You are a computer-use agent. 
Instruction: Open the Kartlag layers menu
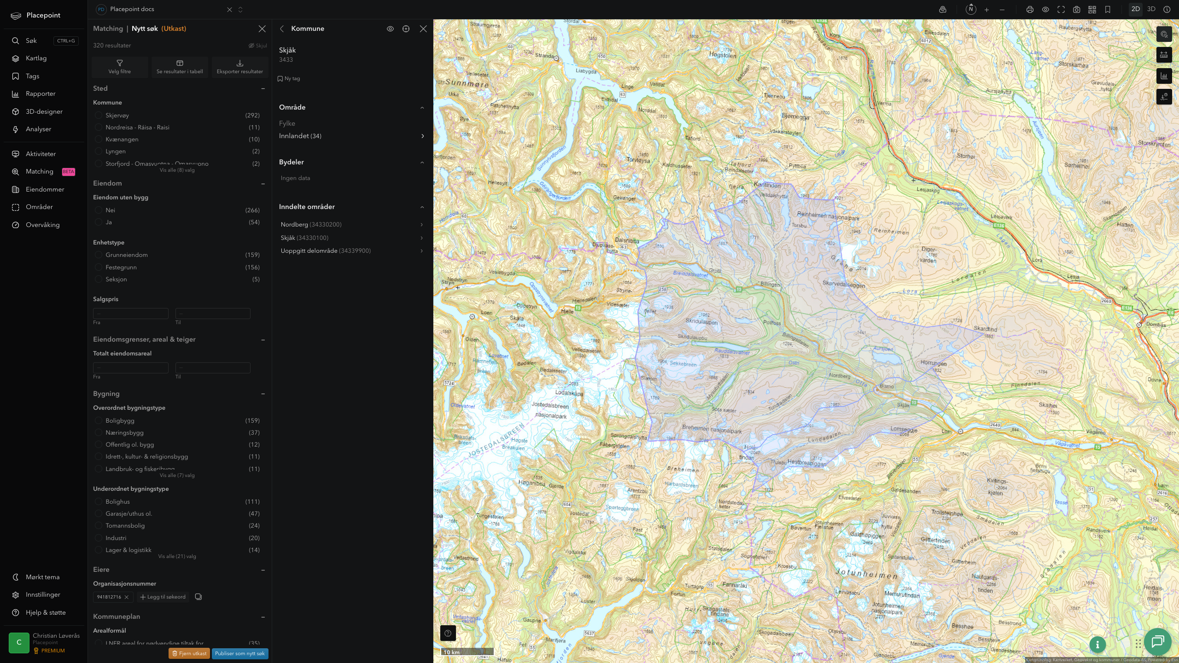coord(36,58)
